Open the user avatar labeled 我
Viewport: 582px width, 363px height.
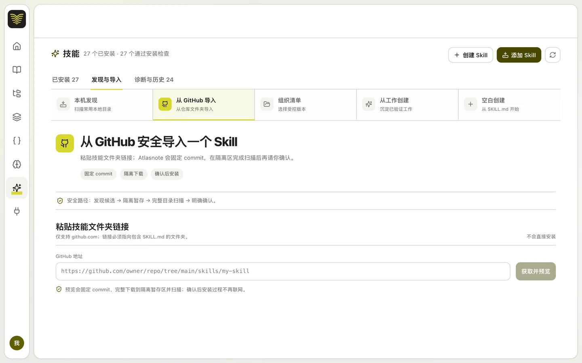pos(17,343)
